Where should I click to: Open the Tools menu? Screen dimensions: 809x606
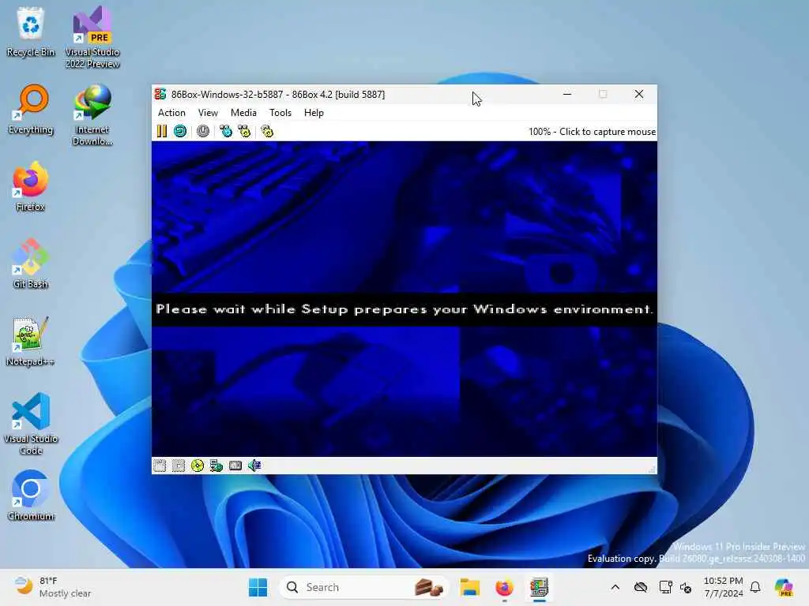point(280,113)
